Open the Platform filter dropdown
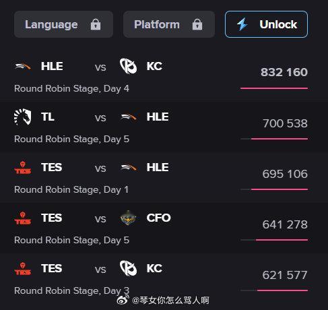Screen dimensions: 328x310 (x=169, y=24)
